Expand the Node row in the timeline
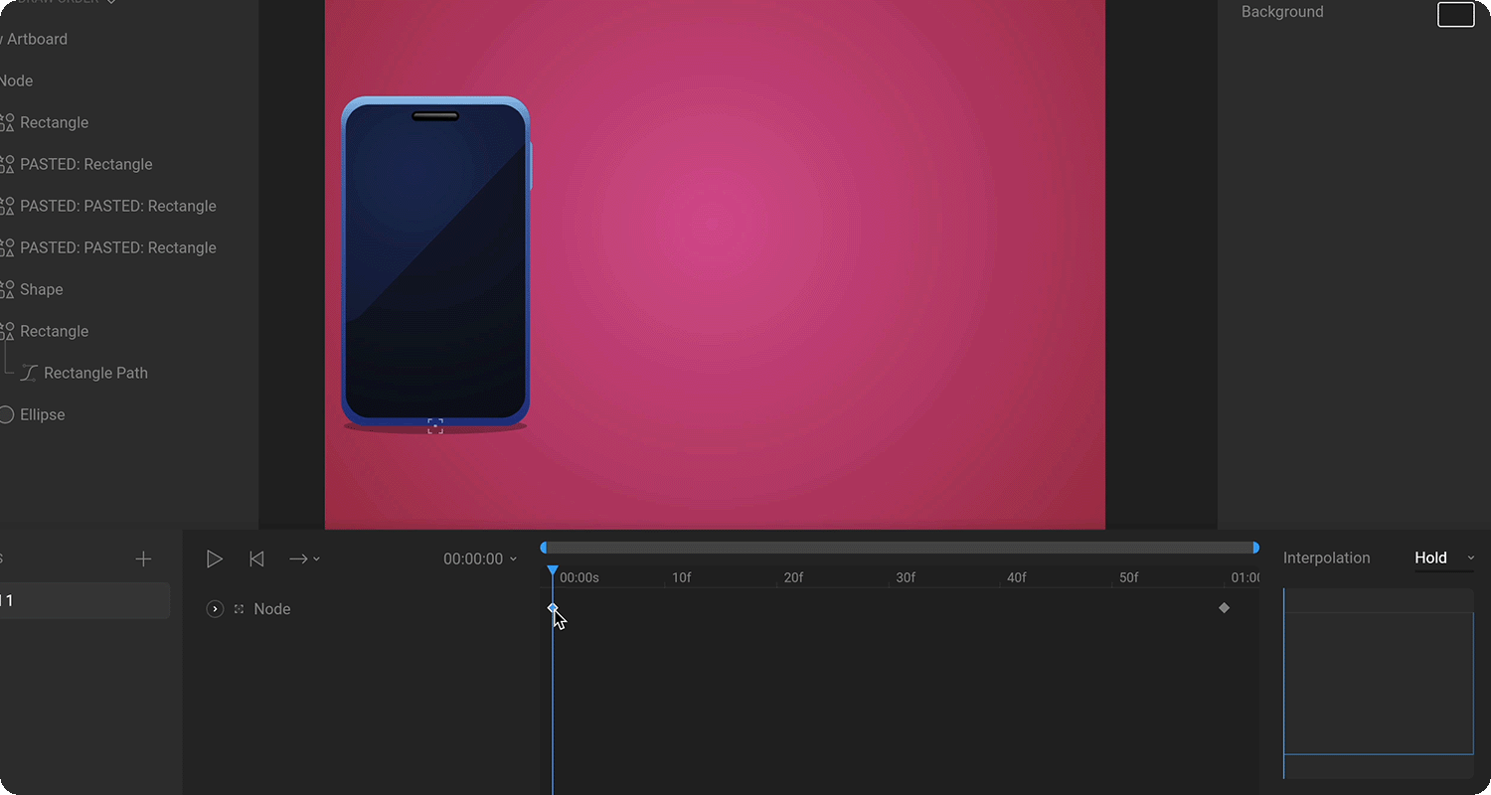1491x795 pixels. [215, 609]
